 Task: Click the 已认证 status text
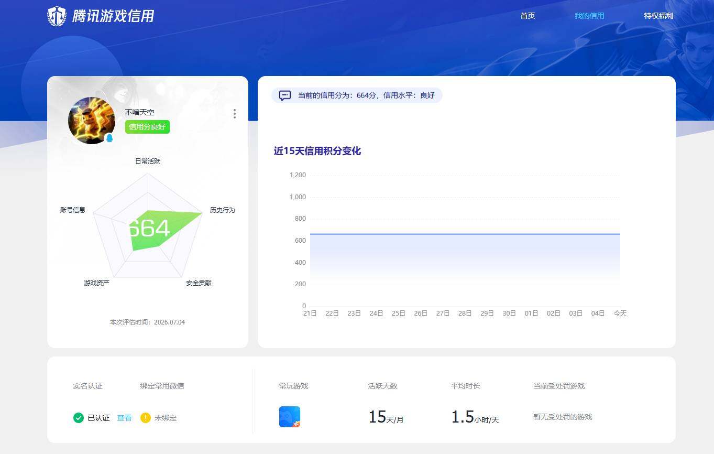[98, 418]
